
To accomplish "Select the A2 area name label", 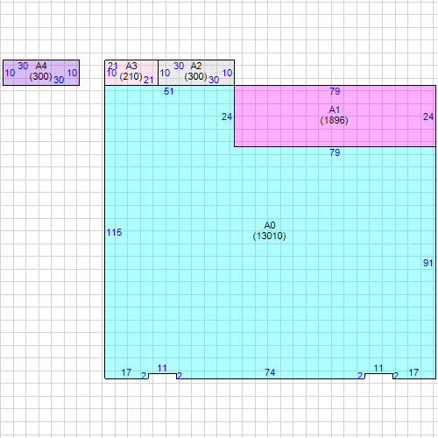I will [196, 66].
